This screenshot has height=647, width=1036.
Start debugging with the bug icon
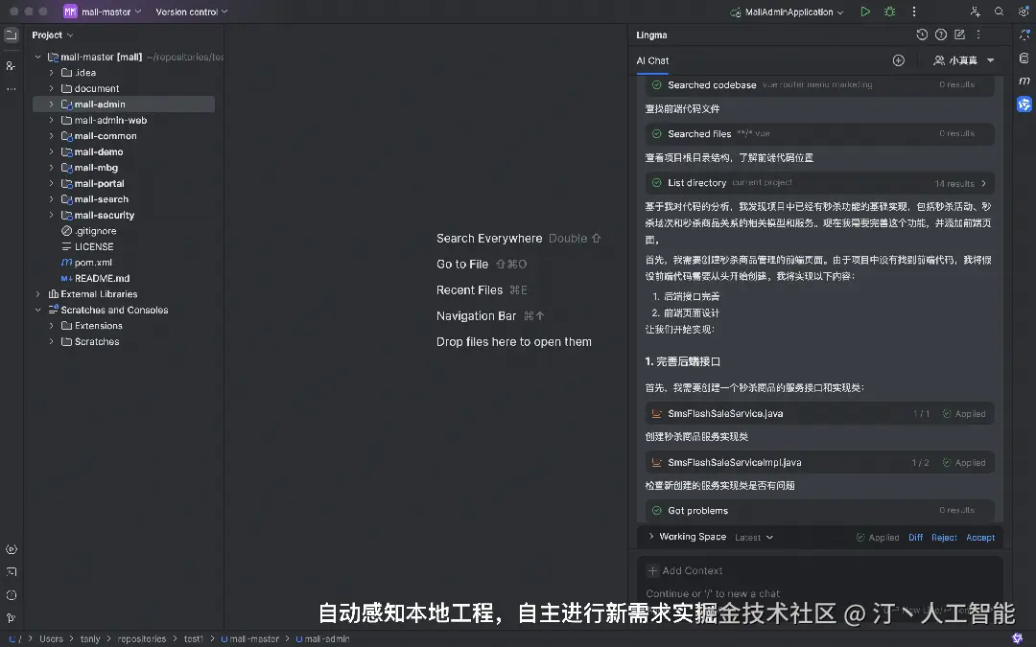click(890, 12)
